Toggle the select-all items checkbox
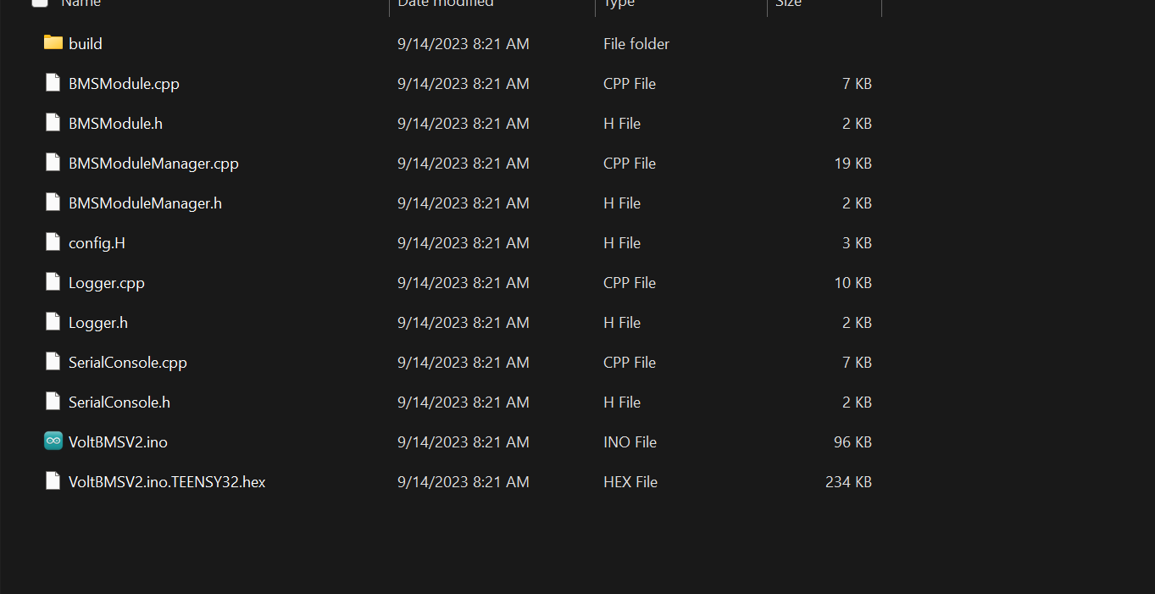The image size is (1155, 594). click(x=39, y=3)
